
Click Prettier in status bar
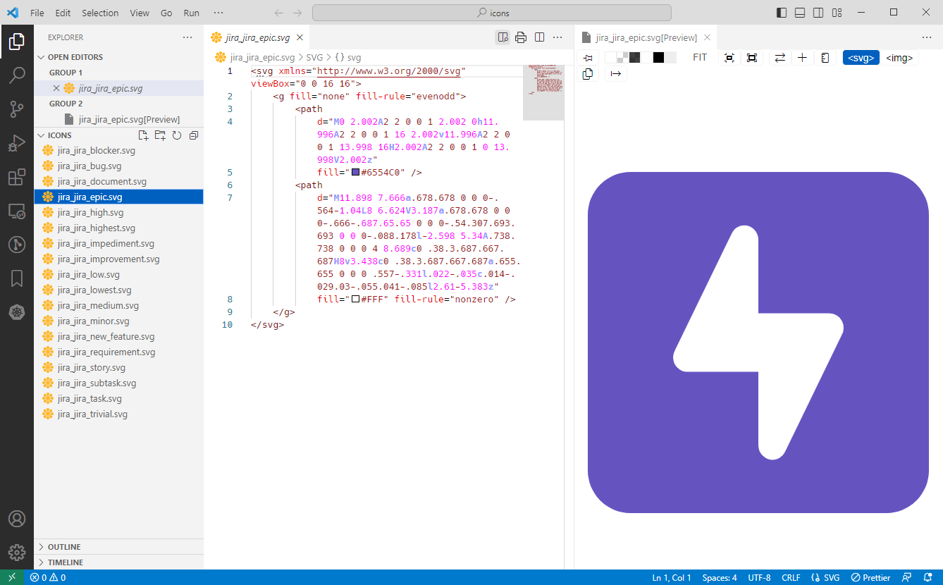(871, 577)
